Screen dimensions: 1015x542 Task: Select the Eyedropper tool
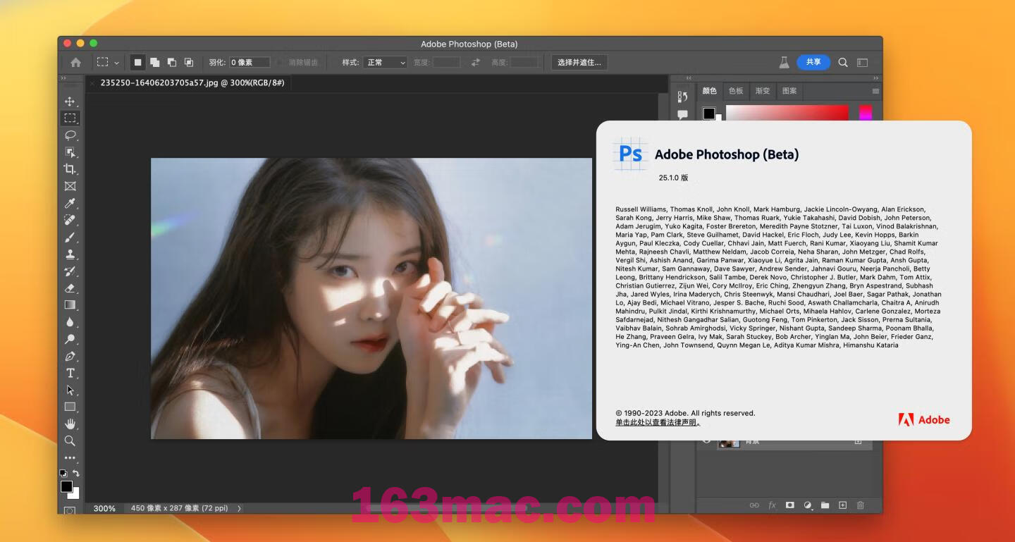(70, 203)
